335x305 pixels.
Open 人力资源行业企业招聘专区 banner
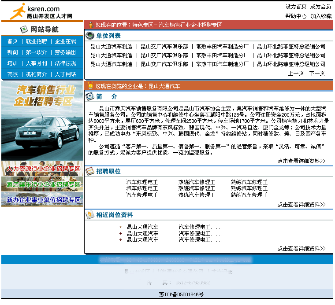42,169
